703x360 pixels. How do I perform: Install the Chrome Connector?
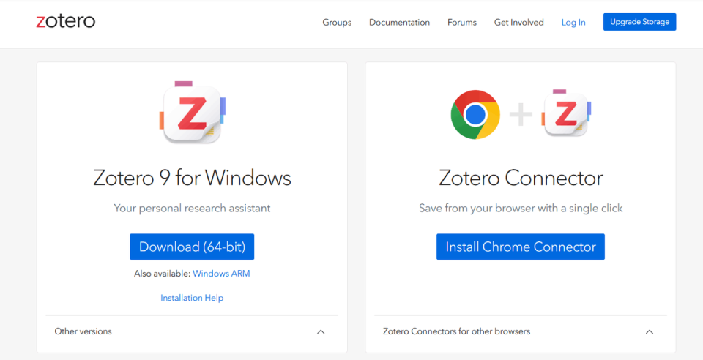click(521, 247)
